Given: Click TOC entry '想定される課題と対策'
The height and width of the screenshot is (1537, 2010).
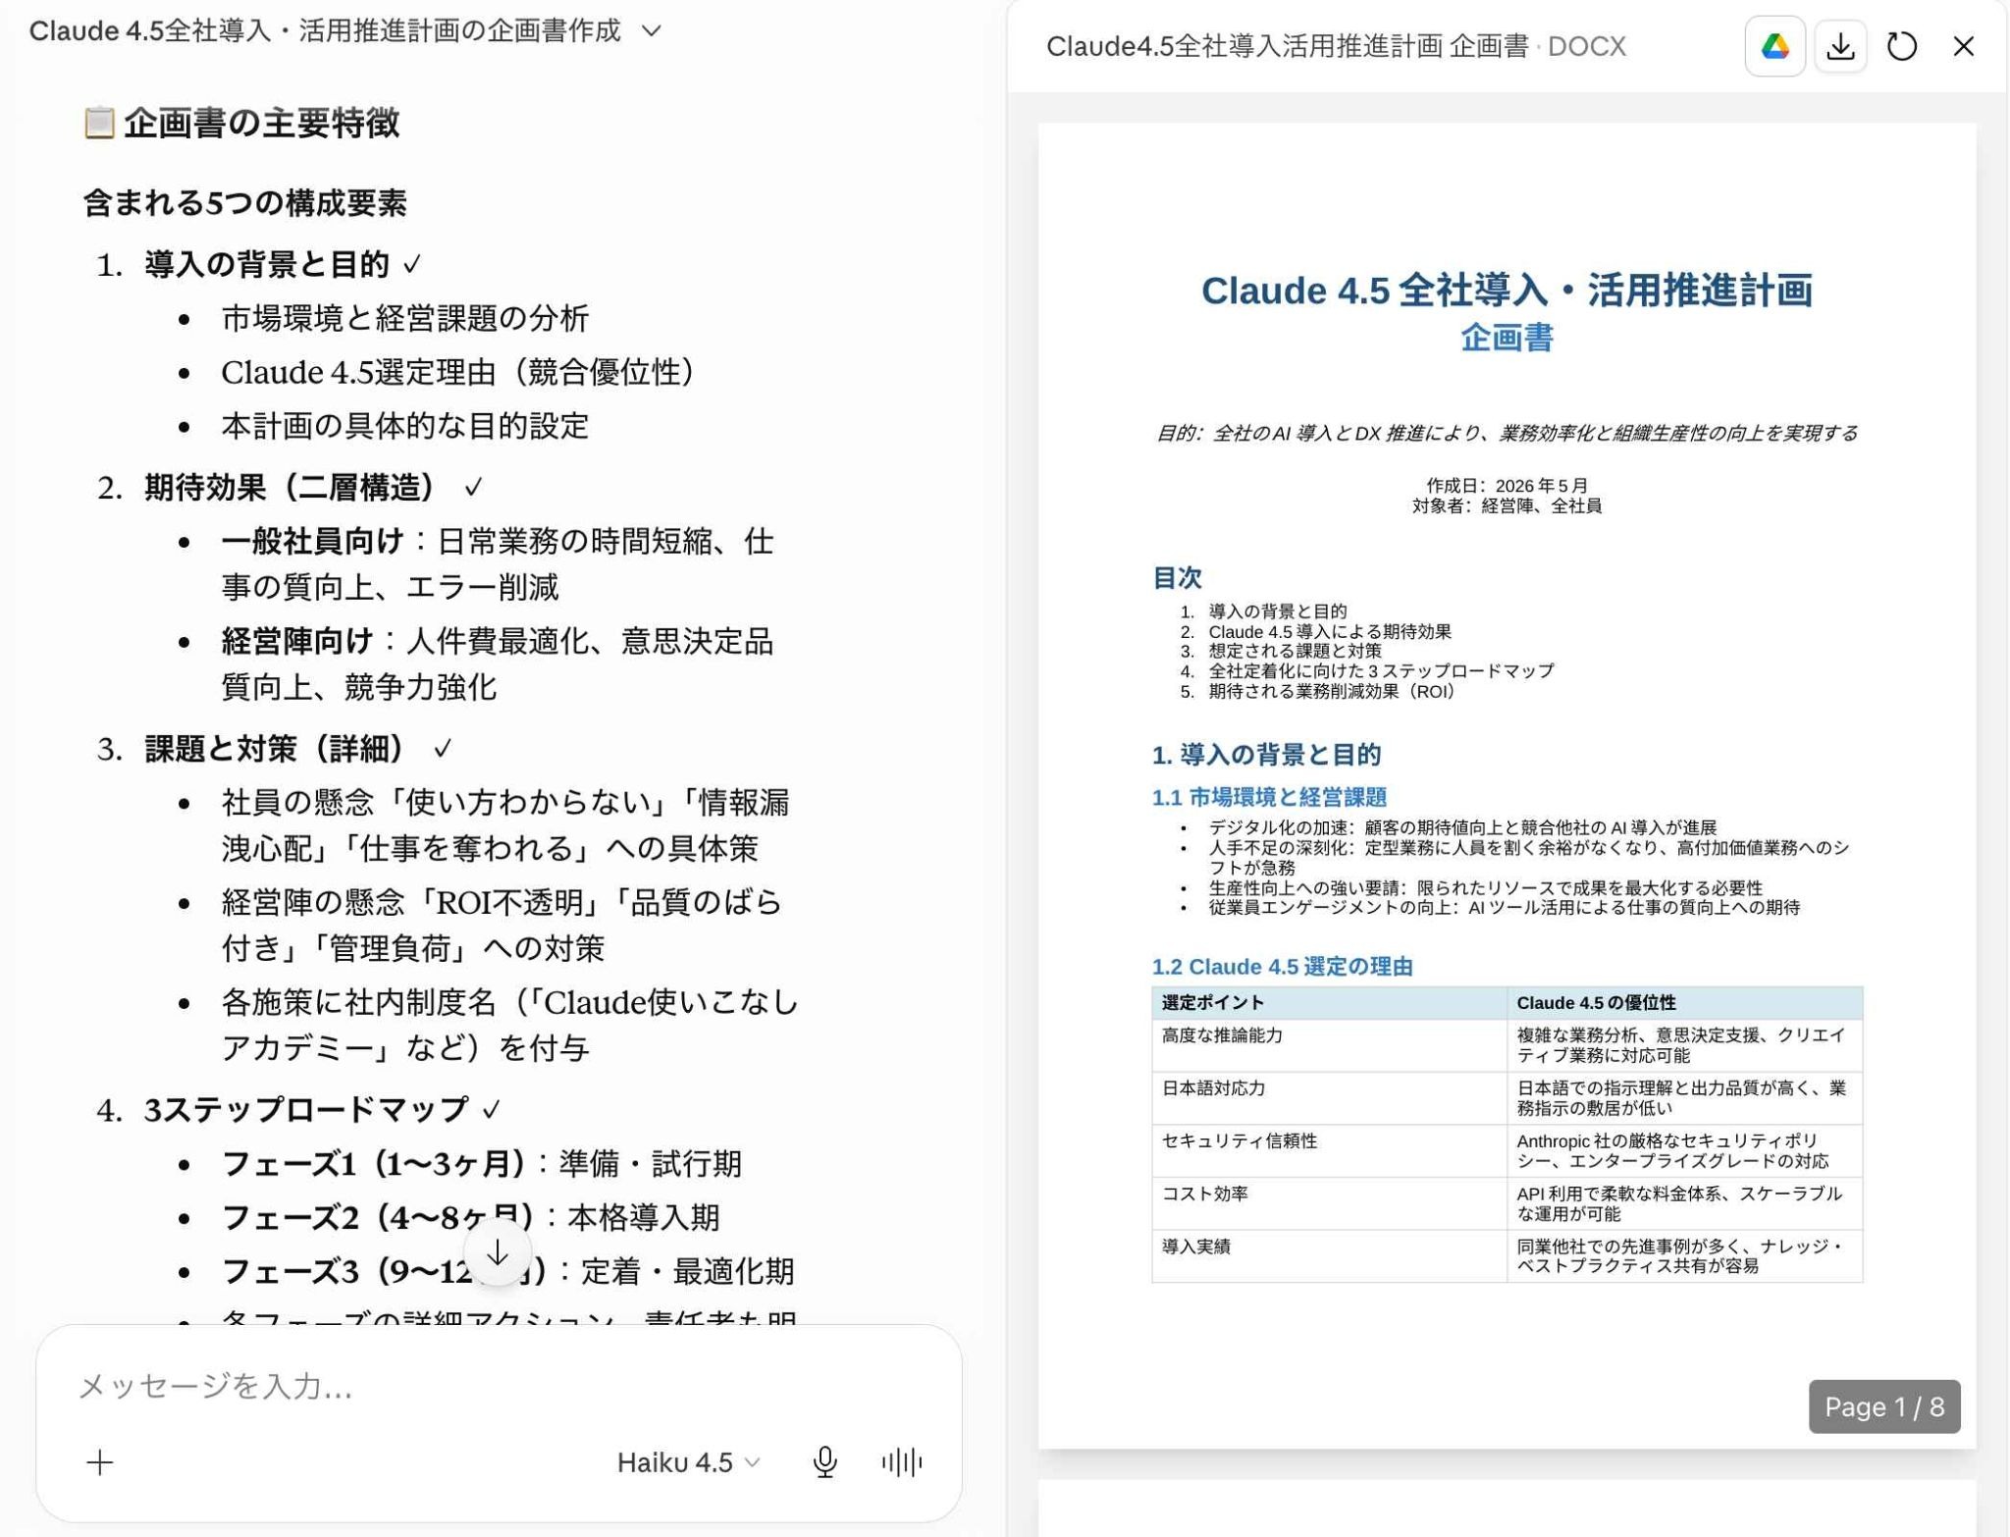Looking at the screenshot, I should pyautogui.click(x=1295, y=651).
